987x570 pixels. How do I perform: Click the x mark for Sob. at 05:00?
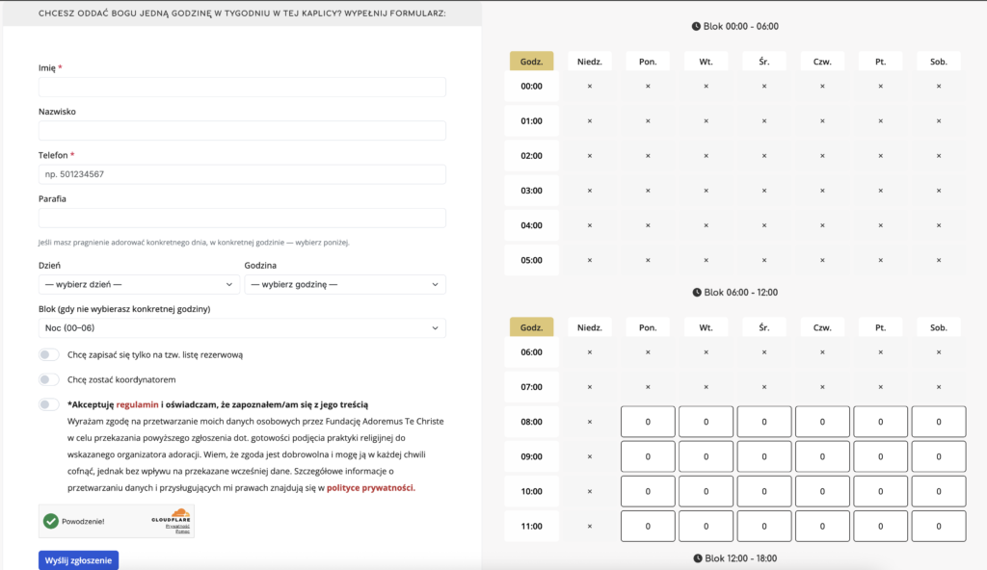point(939,261)
